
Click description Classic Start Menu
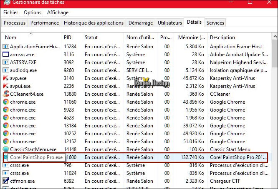(230, 149)
